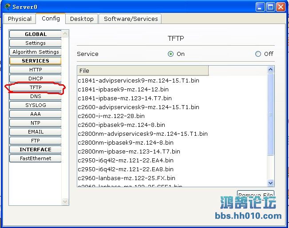Image resolution: width=289 pixels, height=228 pixels.
Task: Click sidebar scroll up arrow
Action: [65, 34]
